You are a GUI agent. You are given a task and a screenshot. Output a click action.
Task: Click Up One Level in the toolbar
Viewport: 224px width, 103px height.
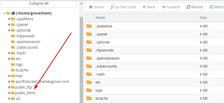(x=124, y=7)
